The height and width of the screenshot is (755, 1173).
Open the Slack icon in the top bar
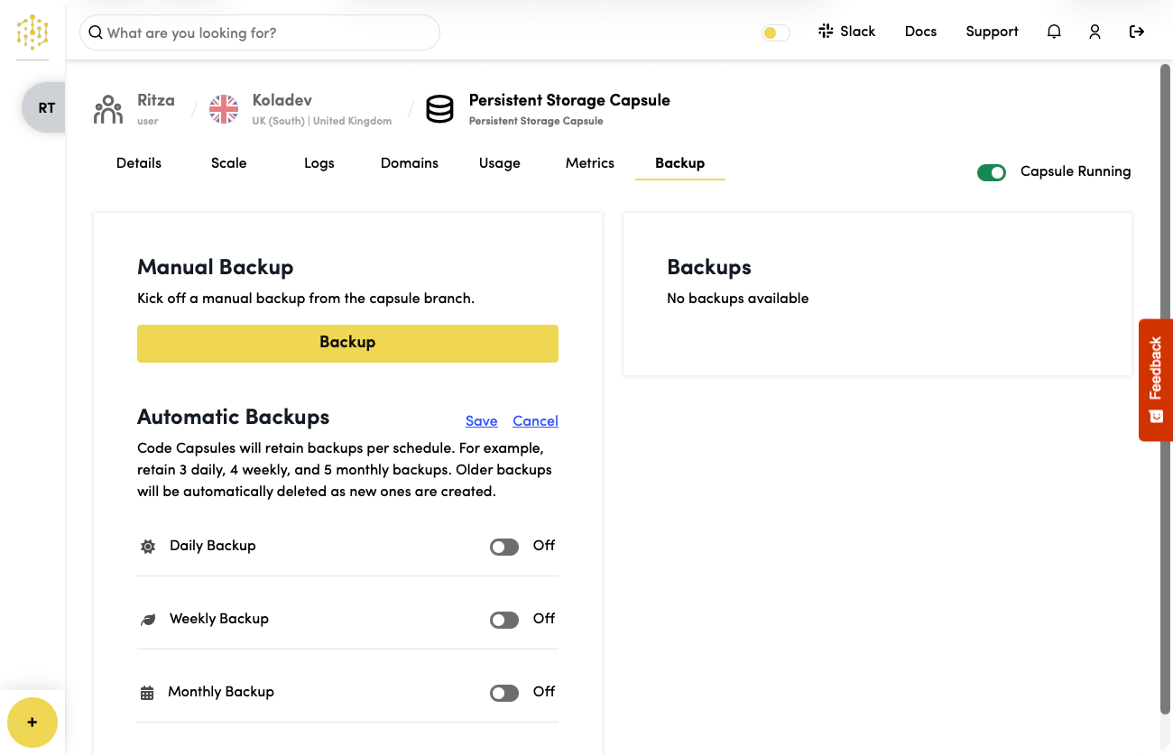pos(827,31)
